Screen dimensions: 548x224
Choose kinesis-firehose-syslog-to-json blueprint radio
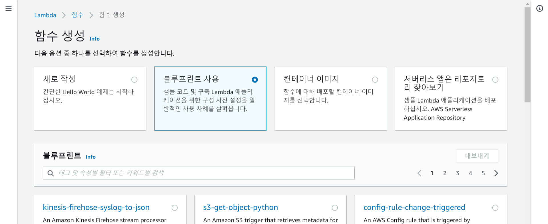pos(174,208)
